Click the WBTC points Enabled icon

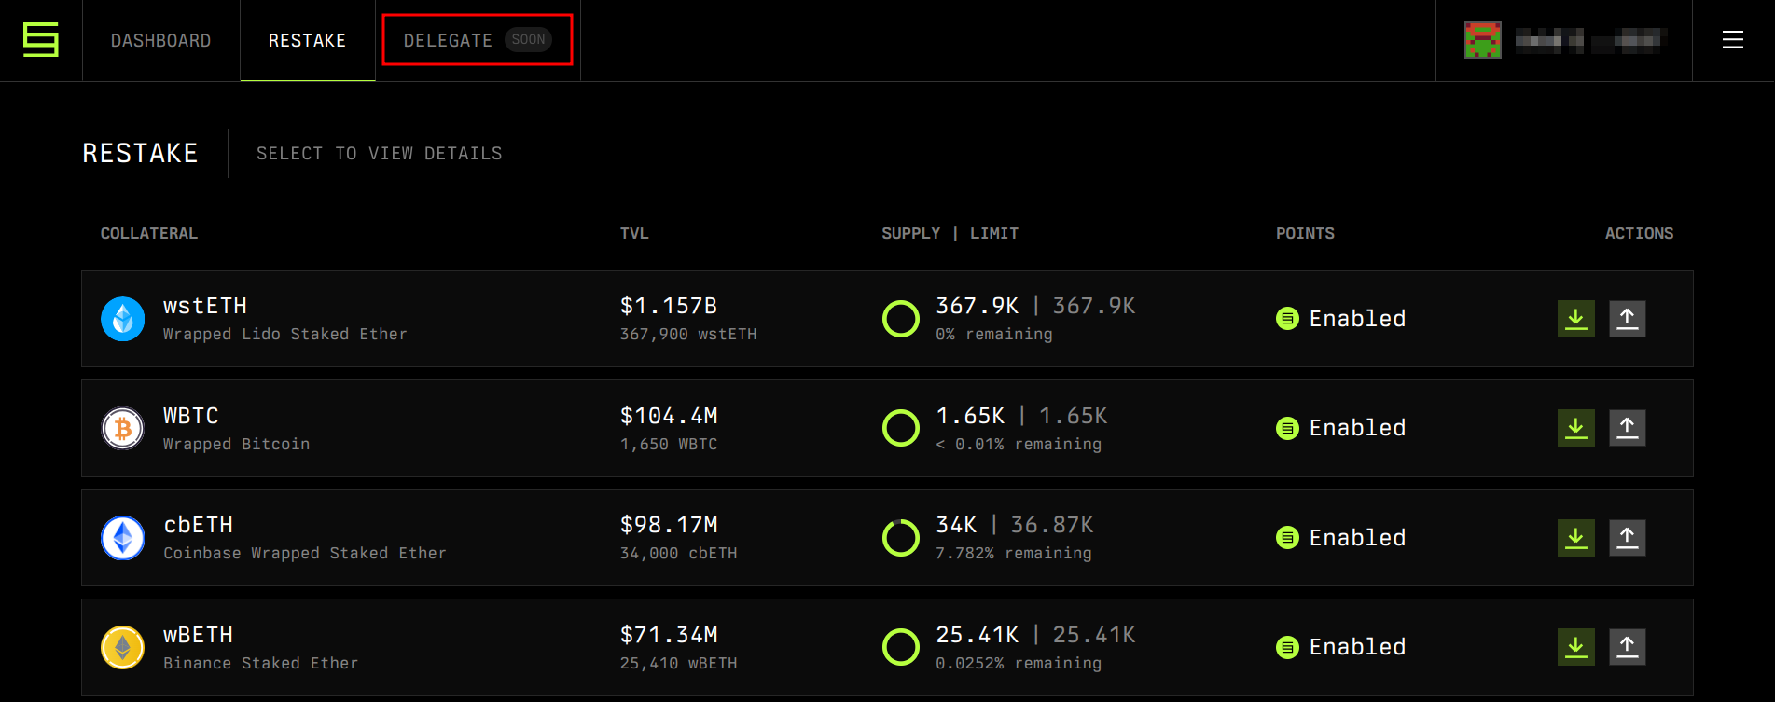(x=1287, y=428)
